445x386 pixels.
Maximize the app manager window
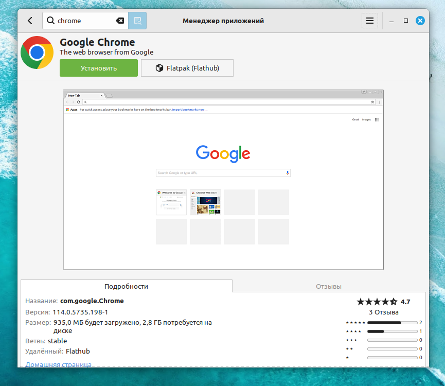(406, 21)
